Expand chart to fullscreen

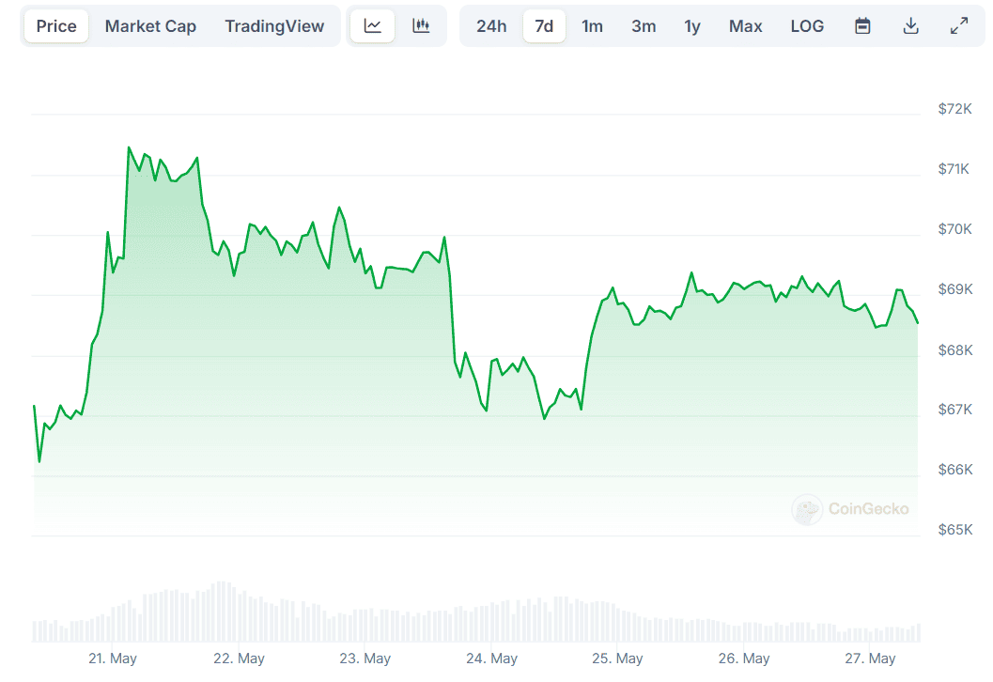tap(959, 26)
